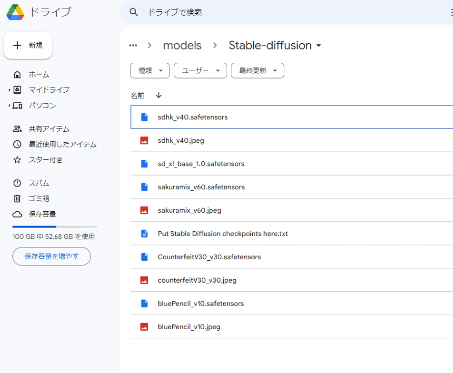
Task: Open Shared items in sidebar
Action: pos(49,129)
